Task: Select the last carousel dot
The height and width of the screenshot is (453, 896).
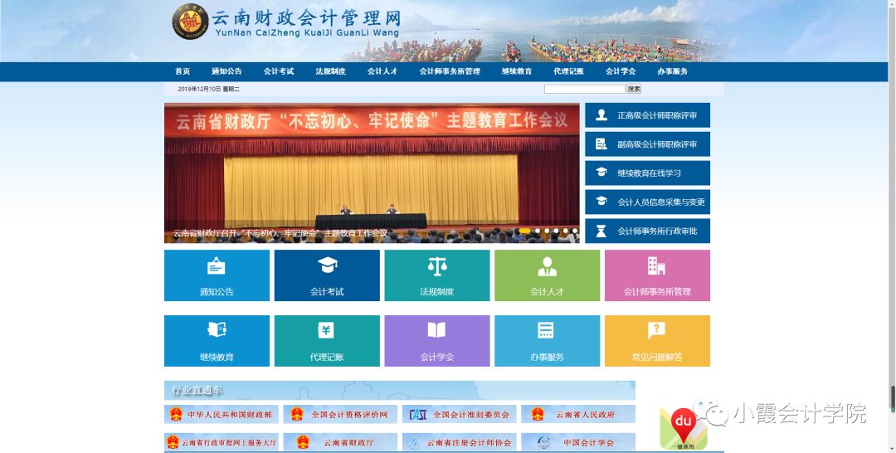Action: point(574,231)
